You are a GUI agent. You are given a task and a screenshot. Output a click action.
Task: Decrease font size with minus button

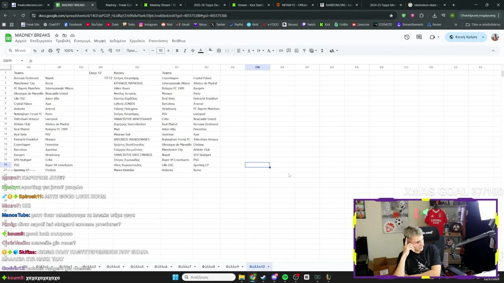[153, 51]
